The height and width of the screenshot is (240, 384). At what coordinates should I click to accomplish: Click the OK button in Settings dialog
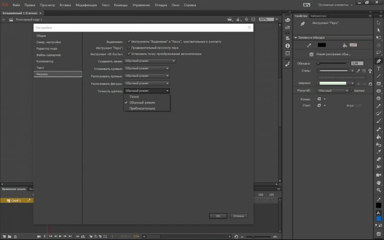218,216
